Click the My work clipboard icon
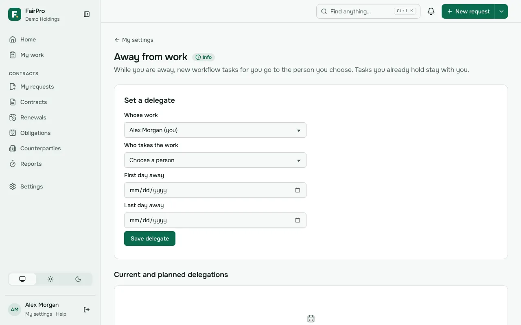This screenshot has height=325, width=521. pos(13,55)
